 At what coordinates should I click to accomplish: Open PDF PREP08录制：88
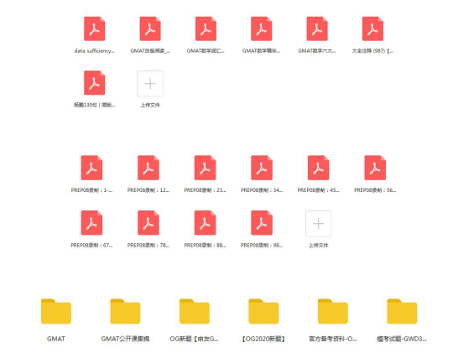coord(206,223)
